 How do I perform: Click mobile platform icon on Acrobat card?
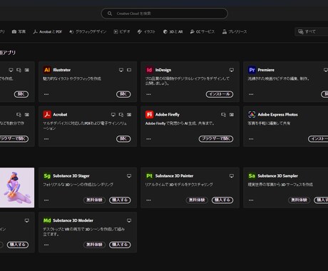point(121,115)
